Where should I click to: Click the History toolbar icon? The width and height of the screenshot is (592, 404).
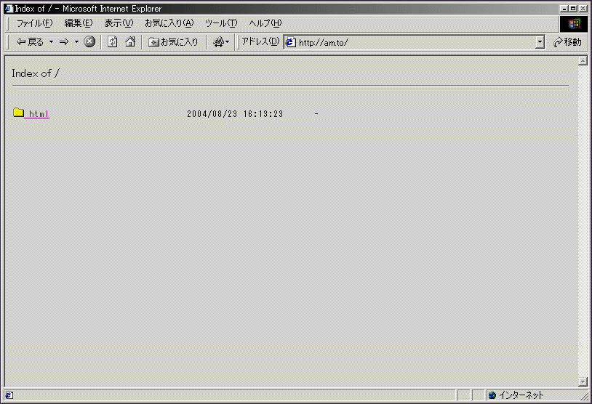coord(219,42)
